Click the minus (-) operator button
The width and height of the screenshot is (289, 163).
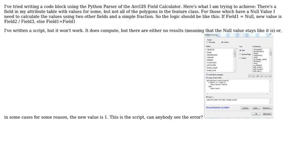pyautogui.click(x=266, y=76)
